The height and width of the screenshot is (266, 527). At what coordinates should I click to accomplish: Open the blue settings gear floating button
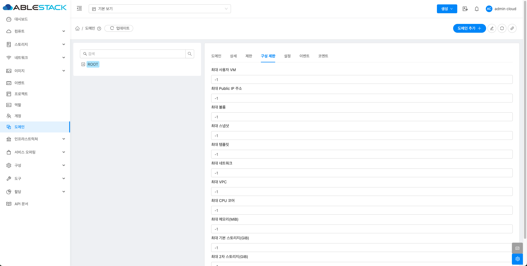pyautogui.click(x=517, y=259)
